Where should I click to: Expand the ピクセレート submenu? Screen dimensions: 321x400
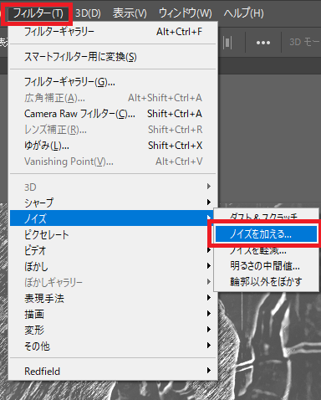point(113,234)
